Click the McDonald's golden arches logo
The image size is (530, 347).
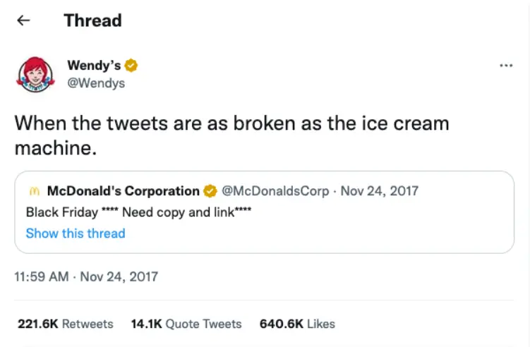click(33, 191)
